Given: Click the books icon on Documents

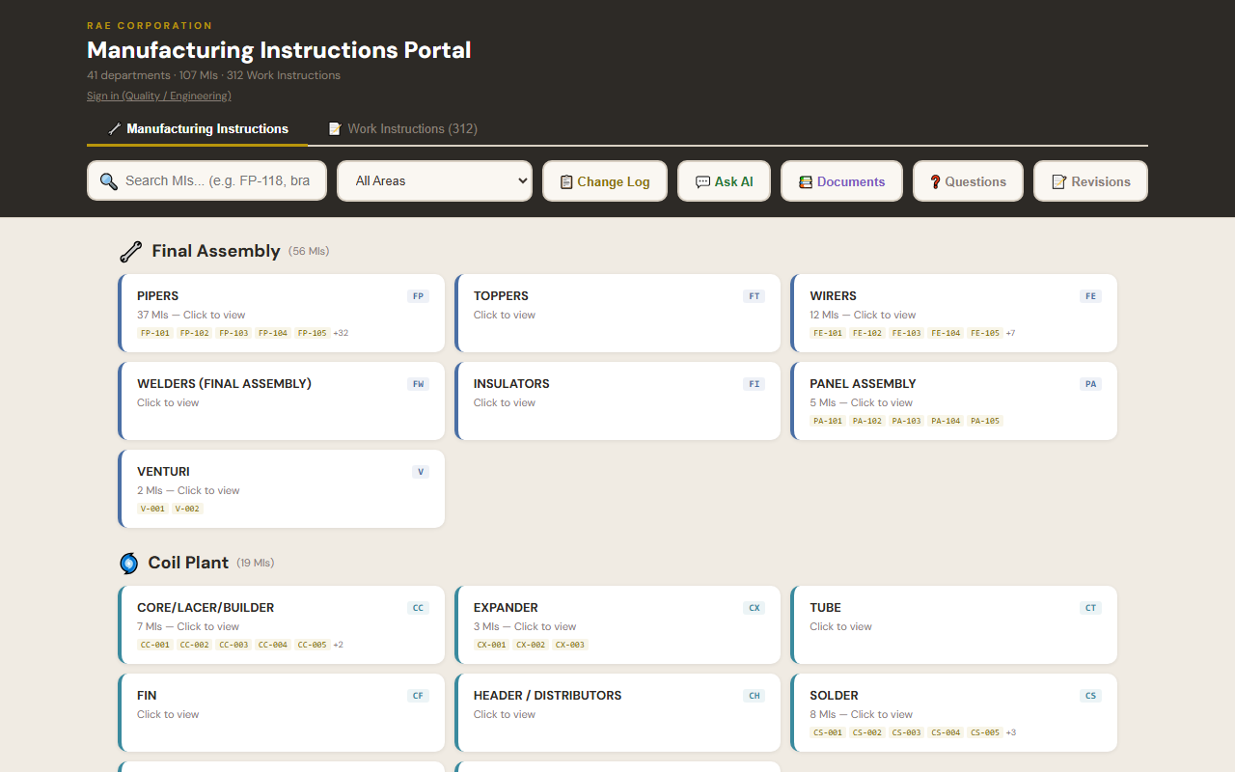Looking at the screenshot, I should (806, 181).
